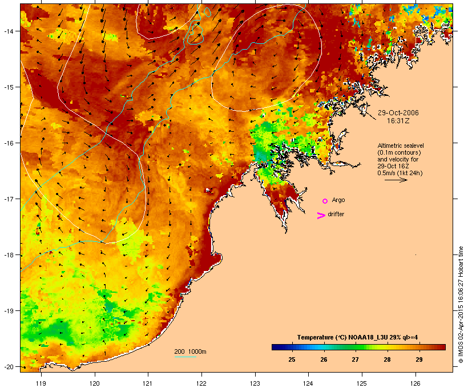This screenshot has width=468, height=388.
Task: Click the '200 1000m' depth contour label
Action: pos(190,351)
